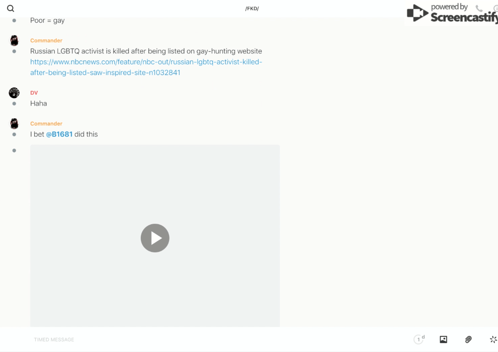498x352 pixels.
Task: Click the @B1681 mention
Action: pos(59,134)
